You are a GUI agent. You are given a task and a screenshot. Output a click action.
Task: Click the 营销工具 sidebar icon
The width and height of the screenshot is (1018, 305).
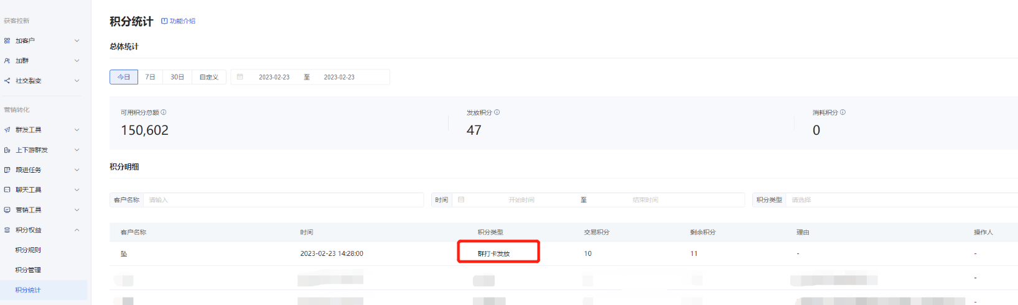(7, 210)
